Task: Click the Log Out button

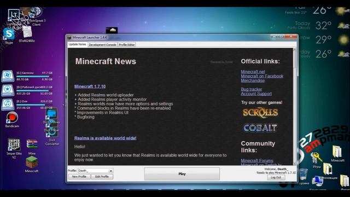Action: [276, 177]
